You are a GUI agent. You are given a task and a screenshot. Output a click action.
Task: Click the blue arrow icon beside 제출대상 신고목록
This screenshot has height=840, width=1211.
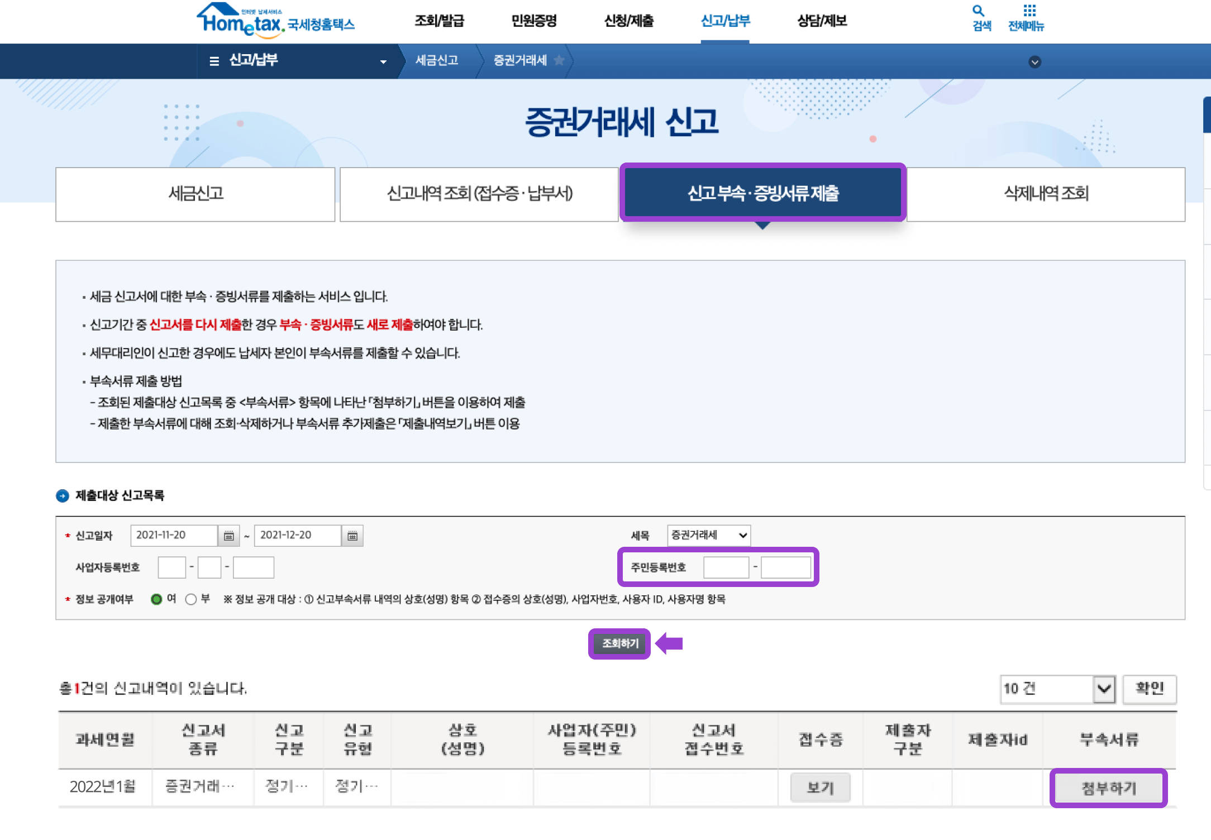[x=62, y=495]
